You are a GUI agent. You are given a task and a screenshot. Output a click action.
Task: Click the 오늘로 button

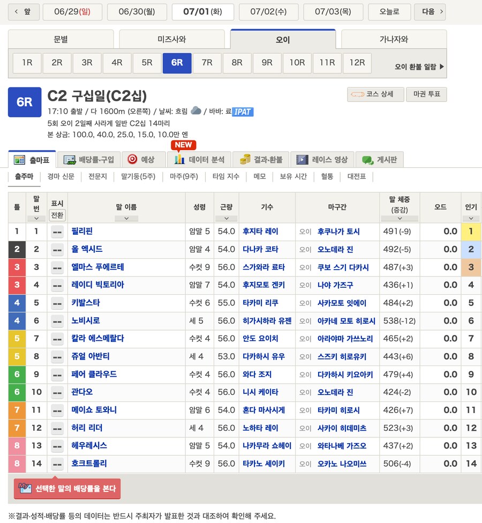(x=389, y=12)
